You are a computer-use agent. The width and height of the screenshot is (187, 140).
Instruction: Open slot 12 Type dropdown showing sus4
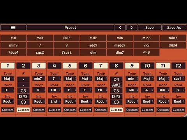click(x=178, y=79)
